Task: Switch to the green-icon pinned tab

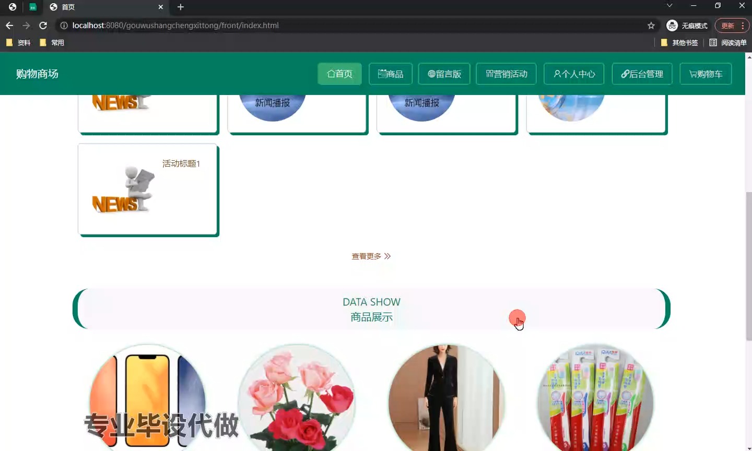Action: coord(32,7)
